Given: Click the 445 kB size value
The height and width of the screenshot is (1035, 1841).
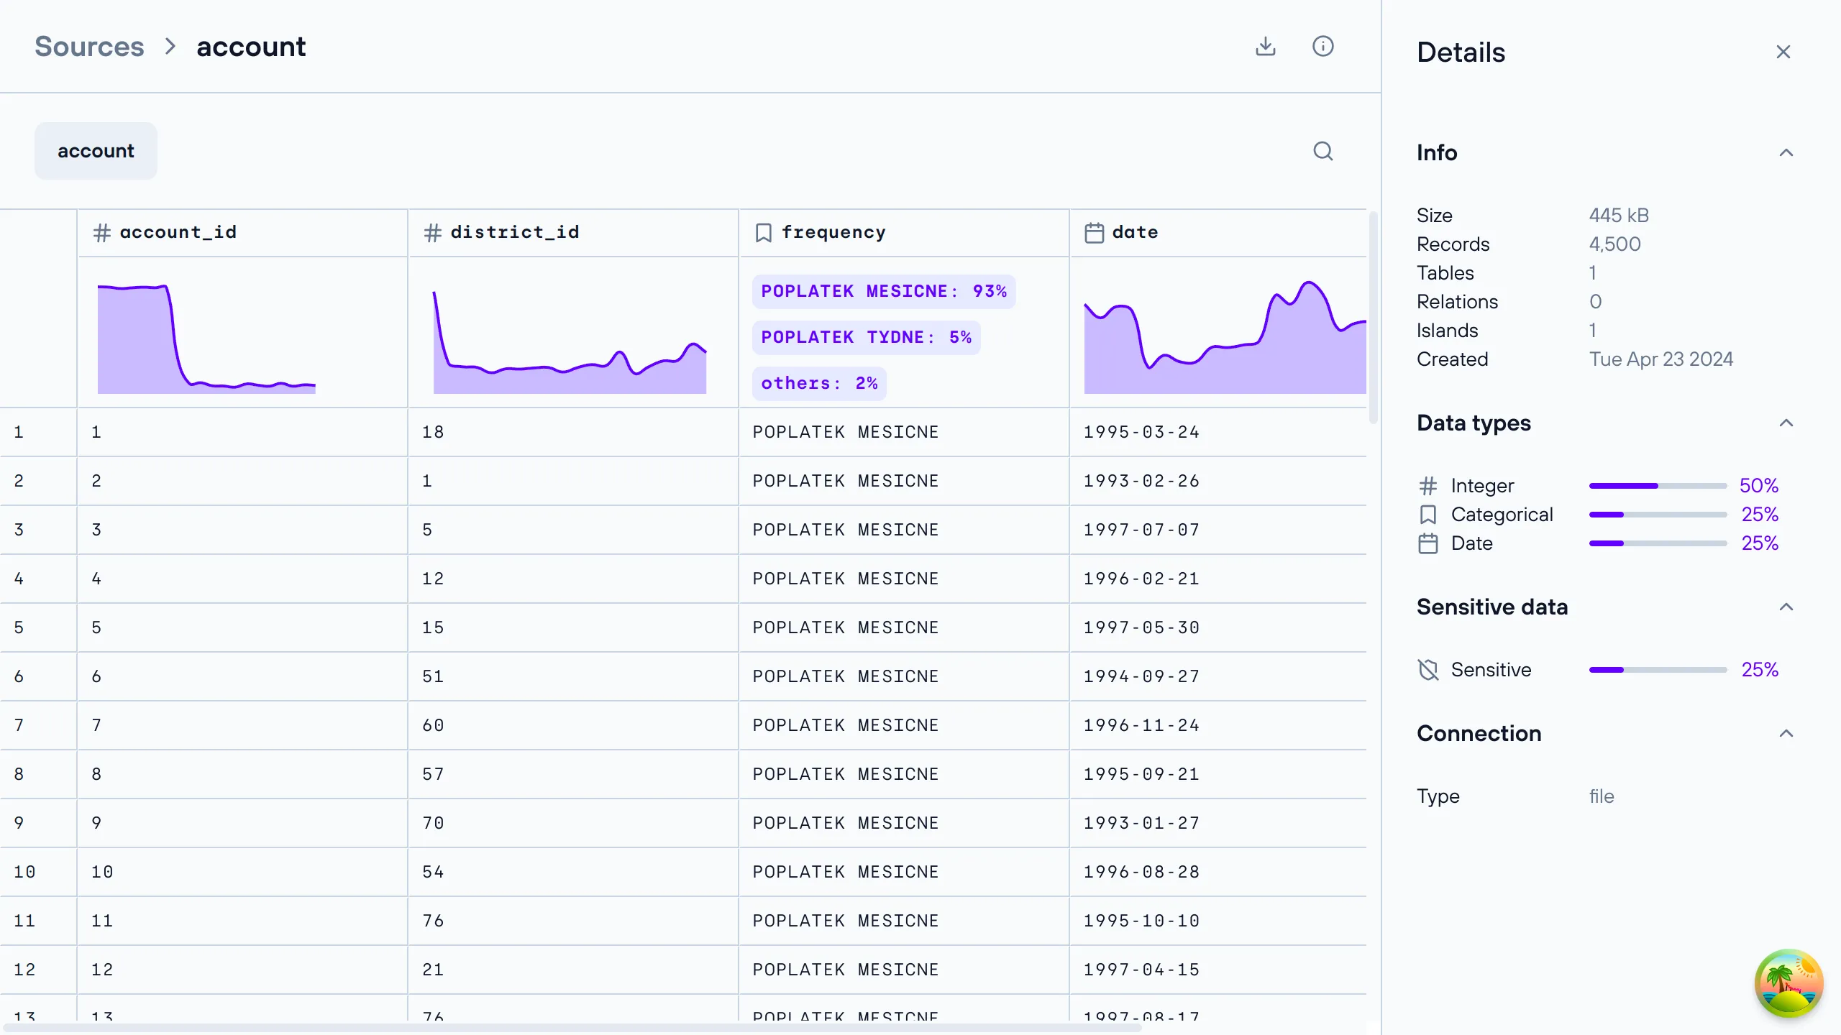Looking at the screenshot, I should [x=1619, y=216].
